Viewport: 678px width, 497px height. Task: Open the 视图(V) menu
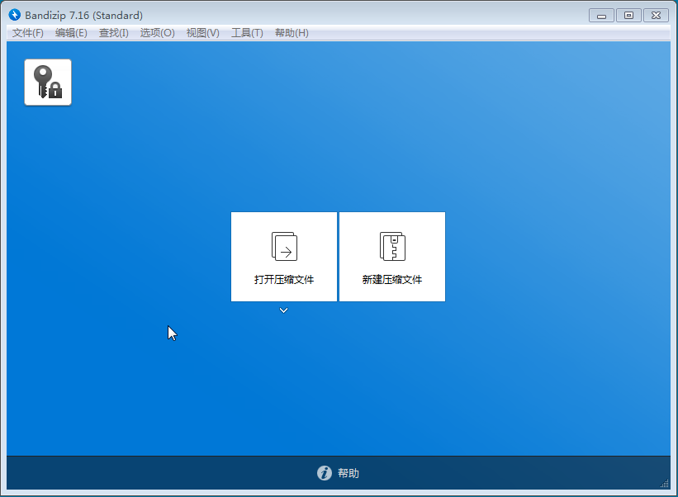pos(202,33)
